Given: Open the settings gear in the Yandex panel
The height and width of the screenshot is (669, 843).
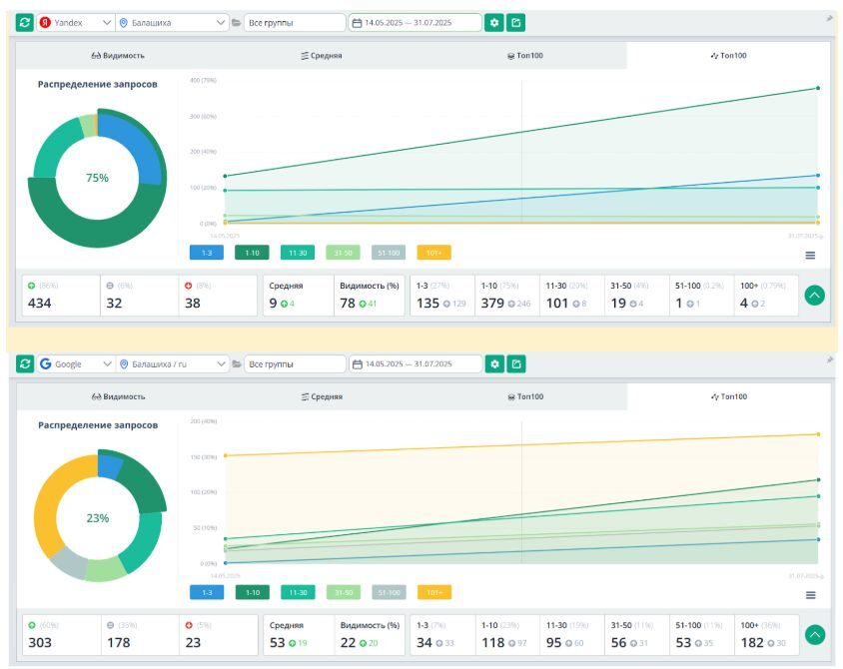Looking at the screenshot, I should click(x=493, y=22).
